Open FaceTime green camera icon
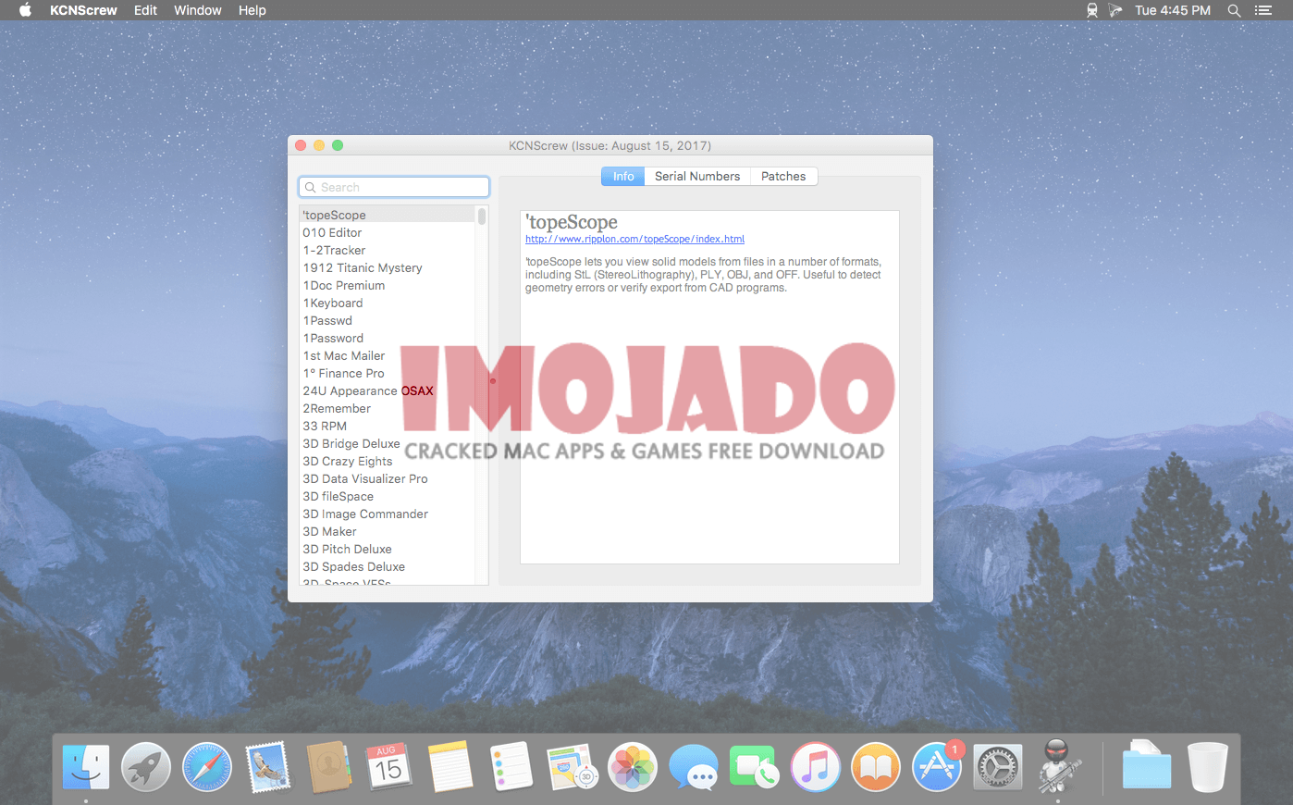1293x805 pixels. [x=754, y=767]
